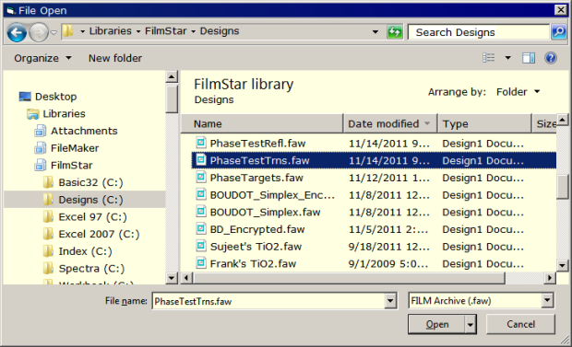572x347 pixels.
Task: Click the Open button
Action: pyautogui.click(x=436, y=324)
